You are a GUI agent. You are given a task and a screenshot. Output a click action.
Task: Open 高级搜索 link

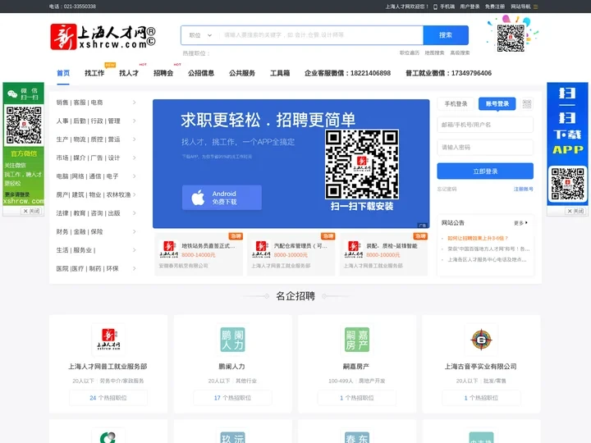(460, 53)
